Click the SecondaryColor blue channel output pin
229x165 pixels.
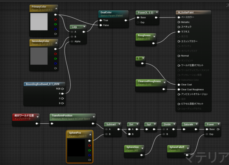[x=56, y=63]
